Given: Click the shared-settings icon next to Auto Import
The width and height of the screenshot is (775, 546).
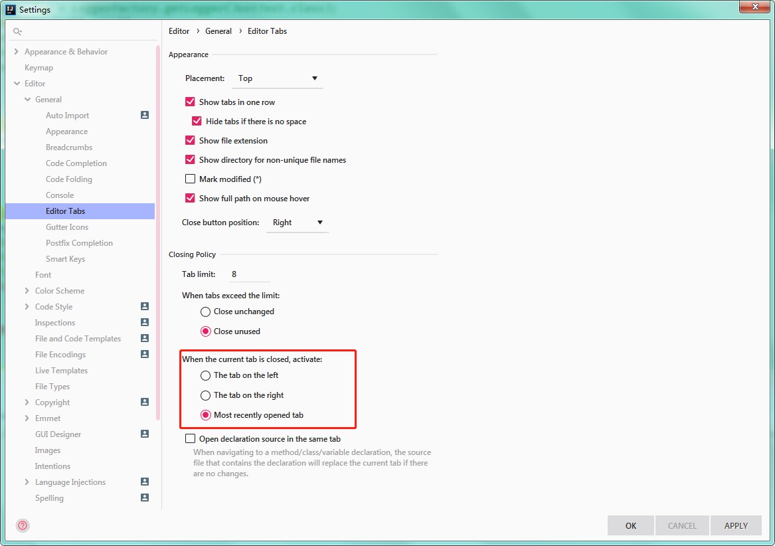Looking at the screenshot, I should [144, 115].
